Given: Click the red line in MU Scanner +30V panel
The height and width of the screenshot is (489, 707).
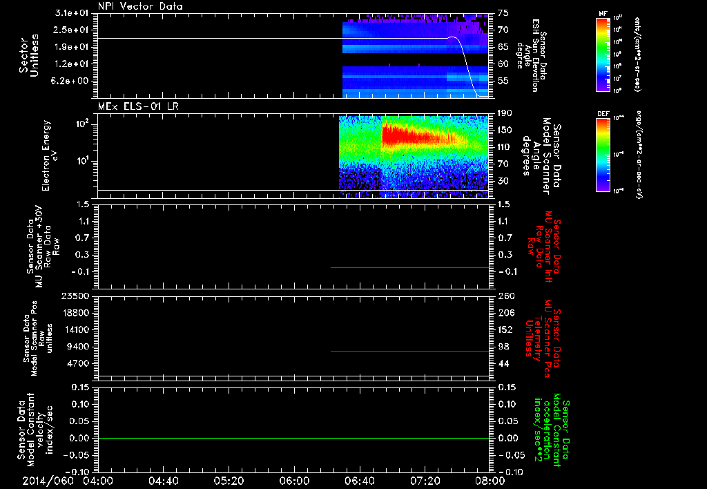Looking at the screenshot, I should pyautogui.click(x=410, y=267).
